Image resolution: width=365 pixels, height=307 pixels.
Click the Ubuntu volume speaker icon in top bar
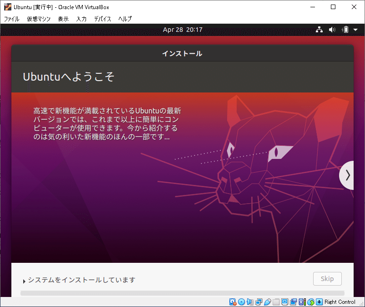[x=332, y=30]
